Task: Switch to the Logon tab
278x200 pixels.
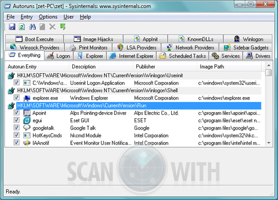Action: (59, 56)
